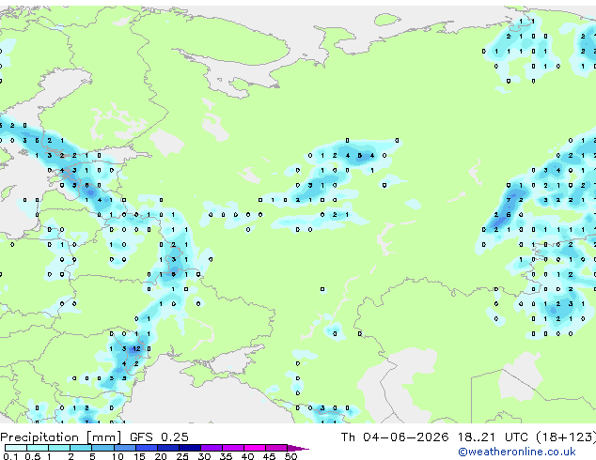Click the legend label '10'
Viewport: 596px width, 460px height.
[x=118, y=456]
